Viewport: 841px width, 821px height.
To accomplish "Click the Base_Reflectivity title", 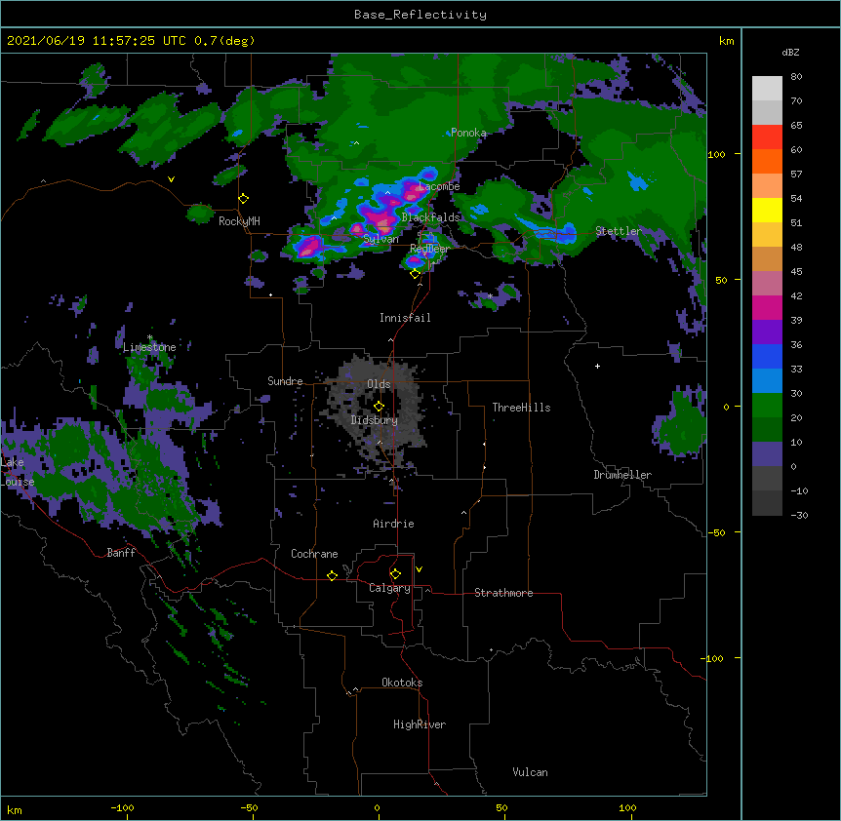I will click(x=420, y=15).
